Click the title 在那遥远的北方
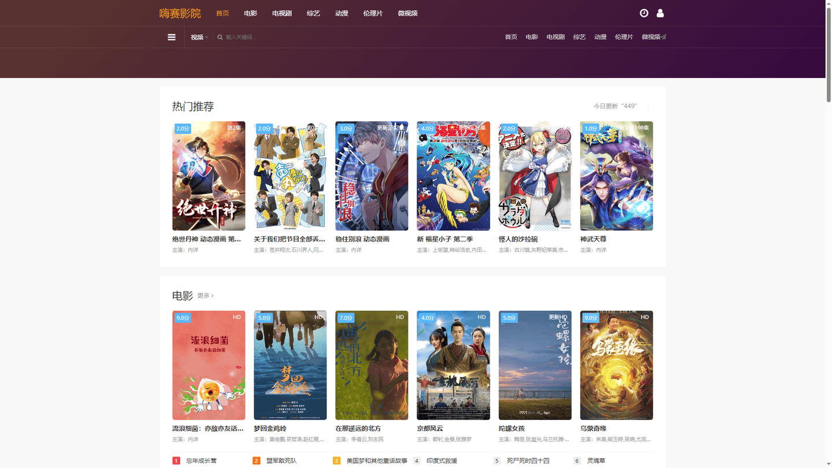This screenshot has width=832, height=468. coord(358,428)
